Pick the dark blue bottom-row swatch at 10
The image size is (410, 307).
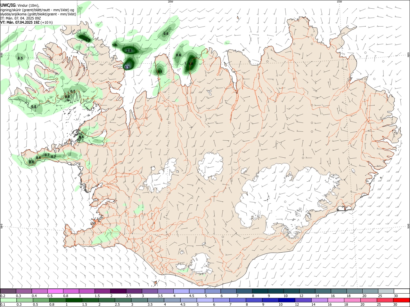point(287,300)
